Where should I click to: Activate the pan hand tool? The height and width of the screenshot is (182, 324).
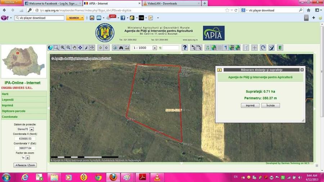tap(74, 48)
